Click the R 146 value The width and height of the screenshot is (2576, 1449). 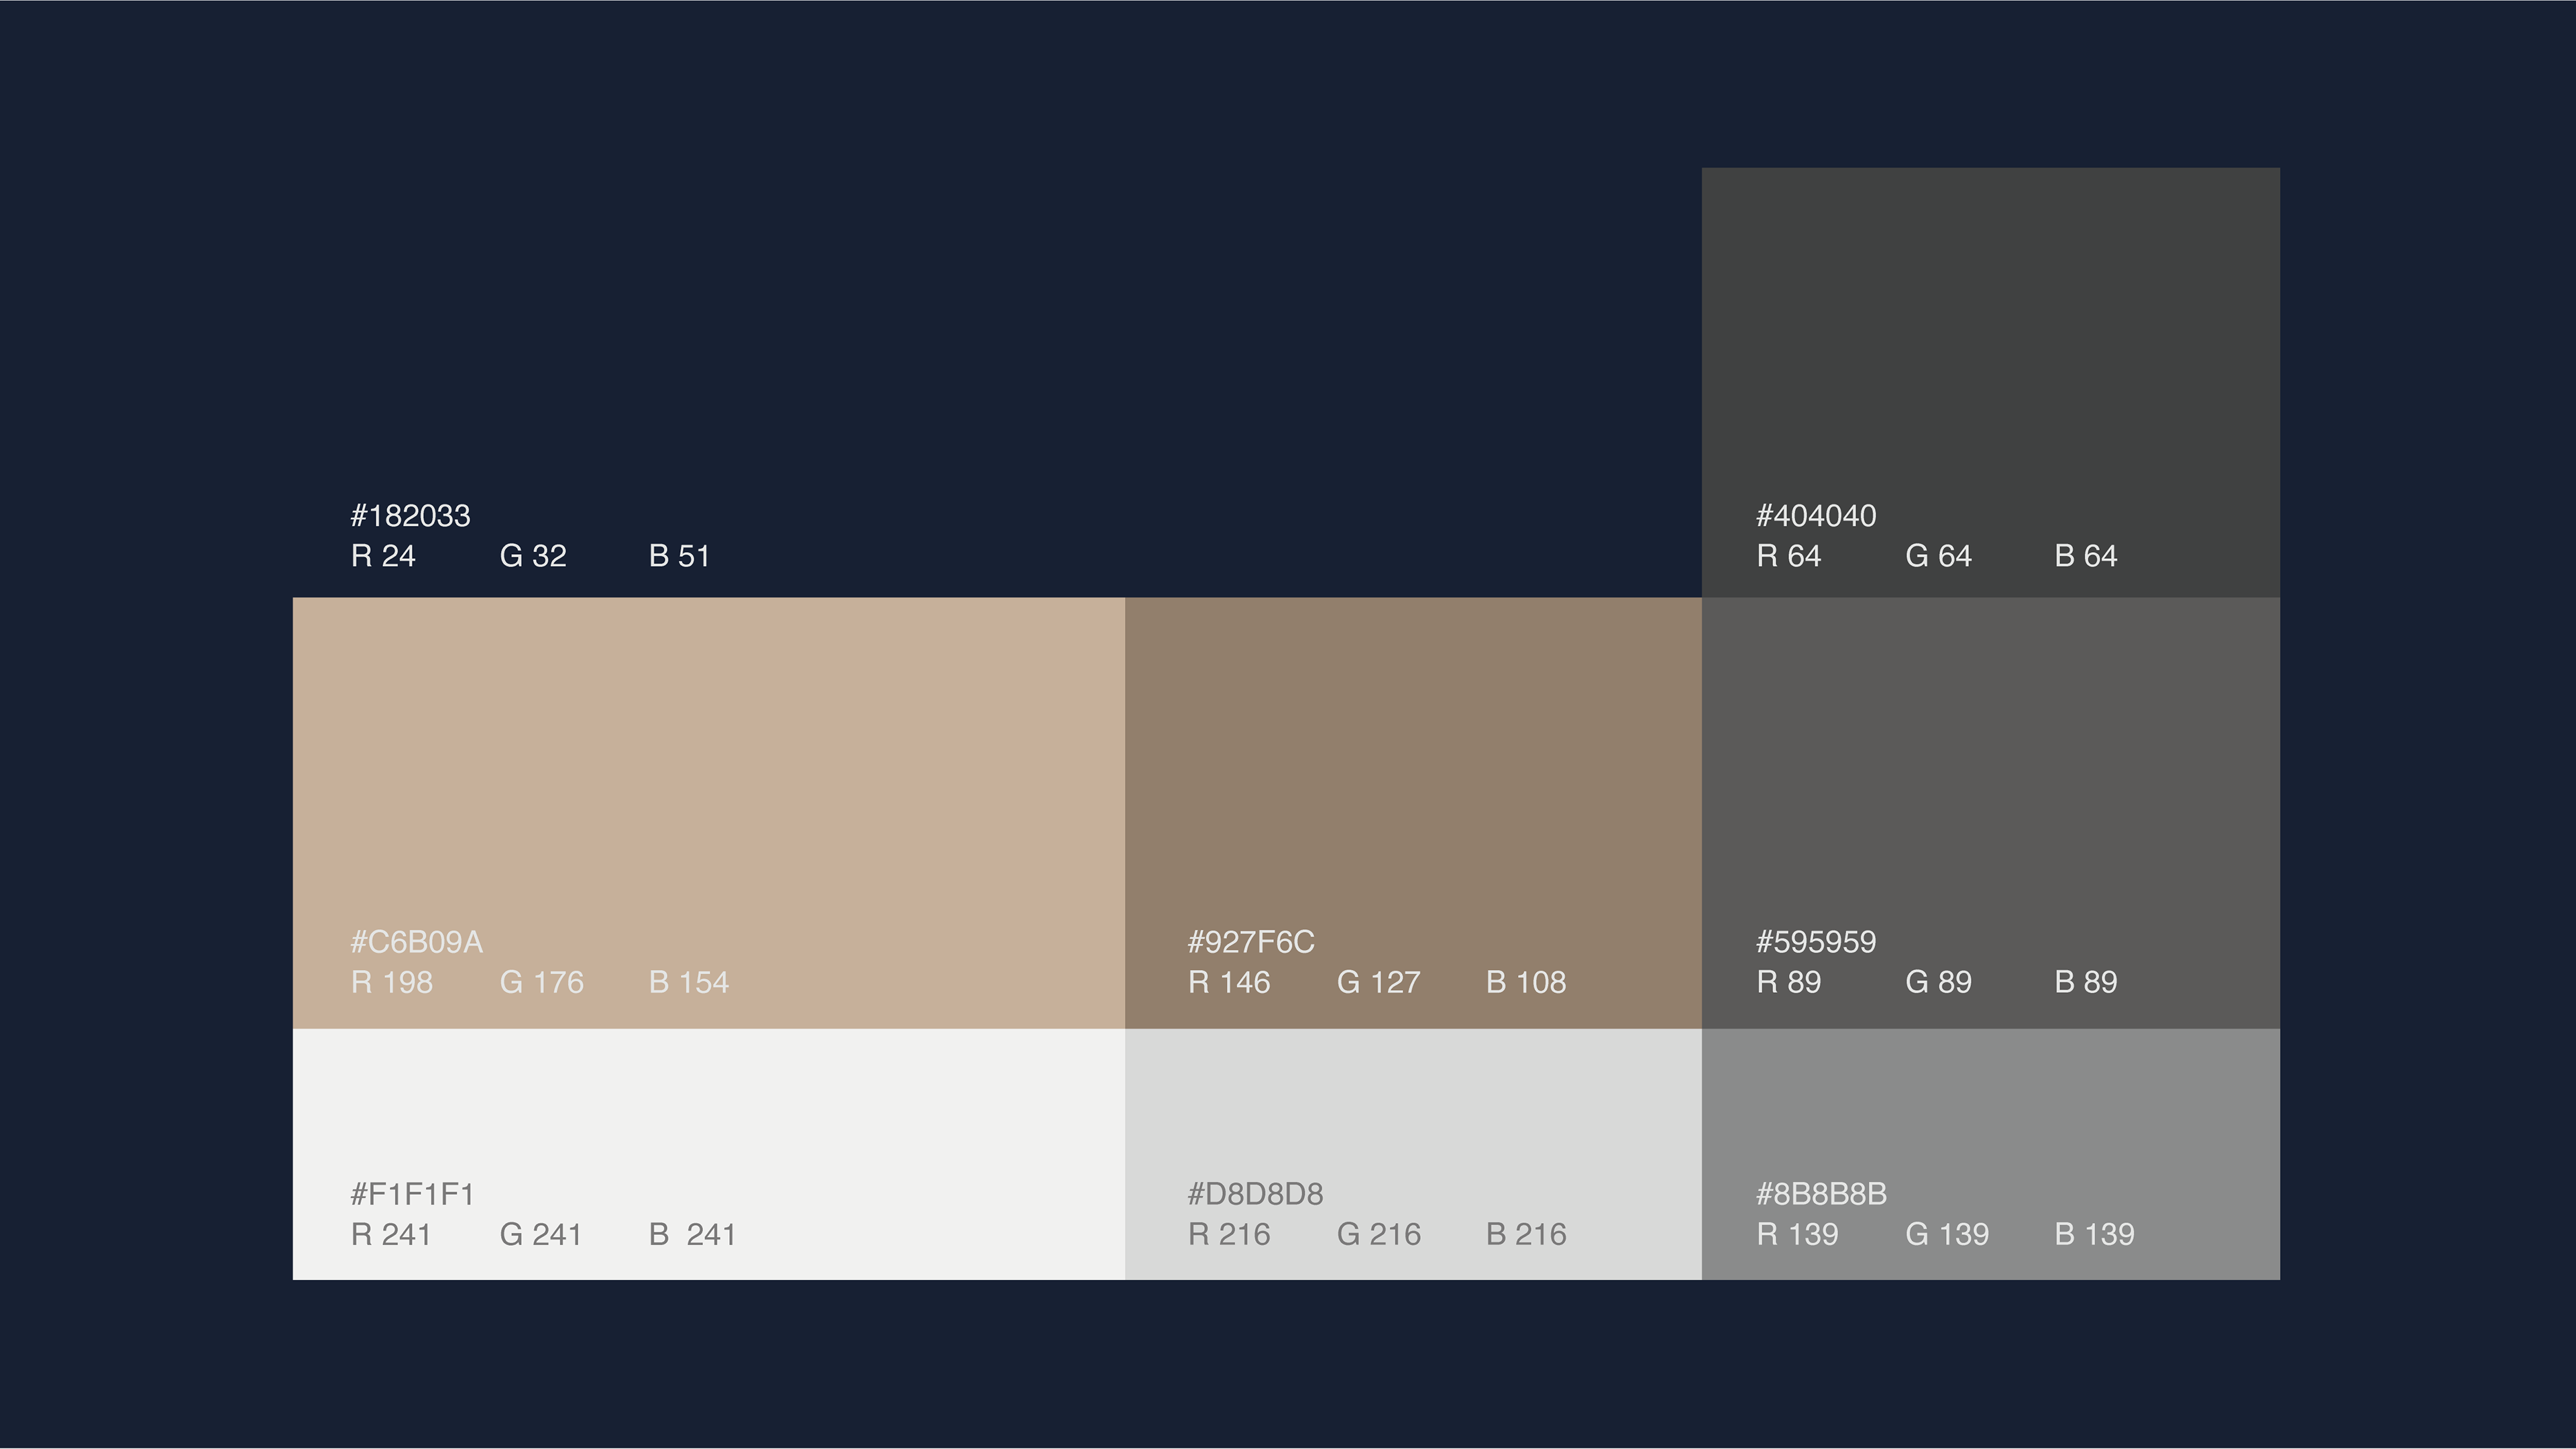[x=1229, y=982]
